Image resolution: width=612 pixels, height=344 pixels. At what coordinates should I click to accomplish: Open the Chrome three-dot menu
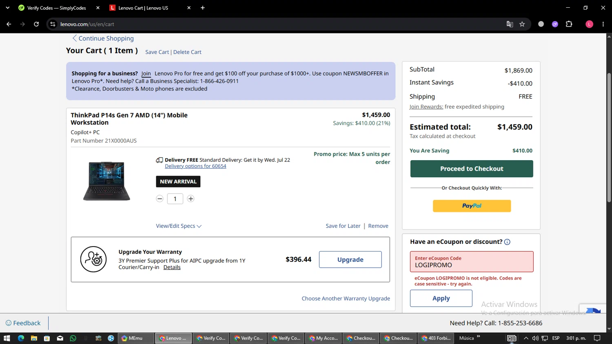603,24
